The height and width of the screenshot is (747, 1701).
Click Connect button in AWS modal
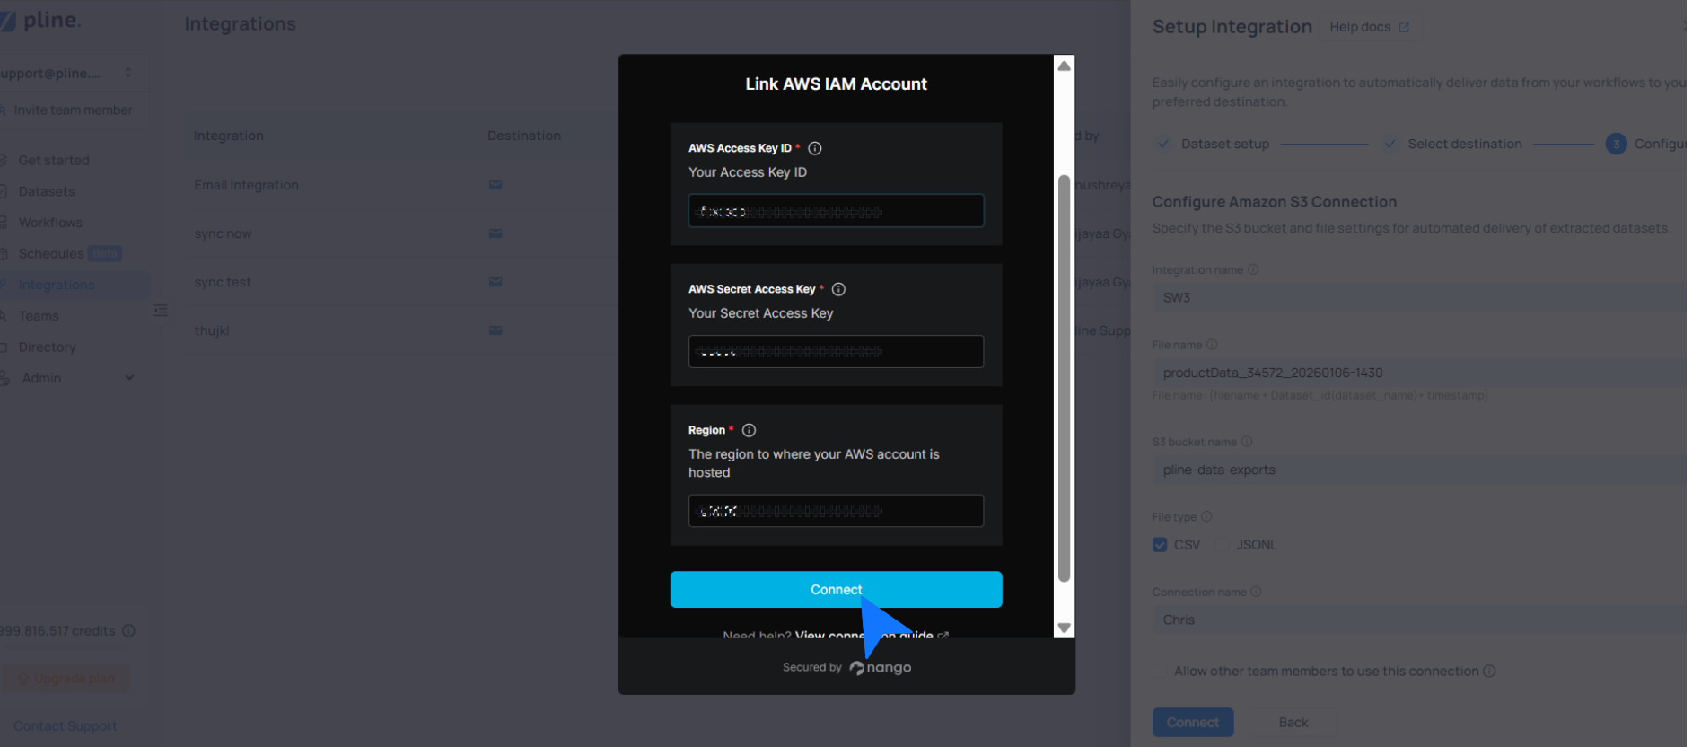[x=835, y=590]
